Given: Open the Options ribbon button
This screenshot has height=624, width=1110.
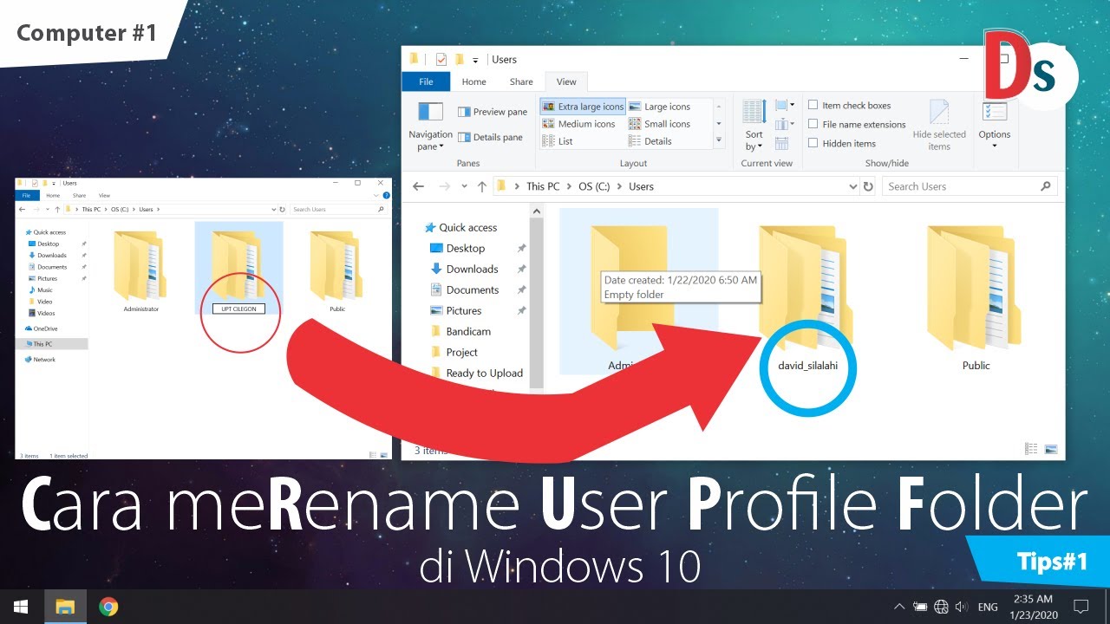Looking at the screenshot, I should 995,126.
